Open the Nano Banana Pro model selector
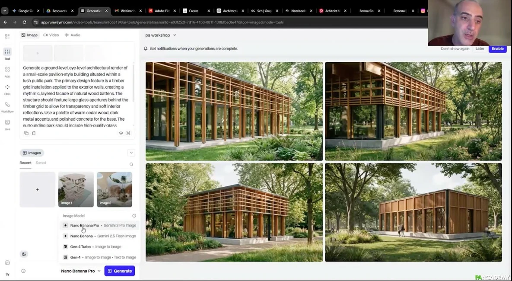 pyautogui.click(x=80, y=271)
